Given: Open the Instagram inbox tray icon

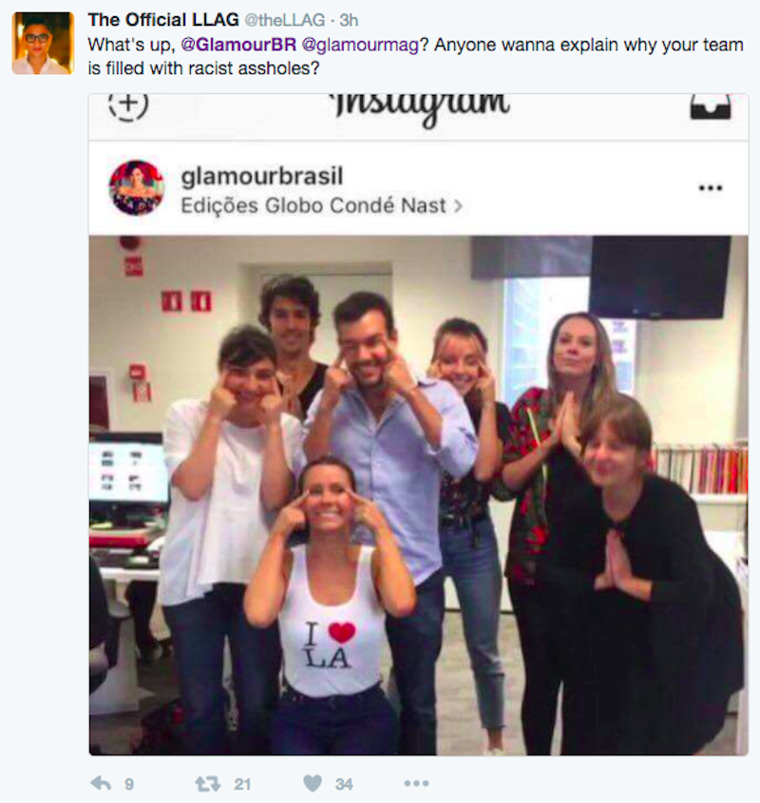Looking at the screenshot, I should (x=711, y=106).
